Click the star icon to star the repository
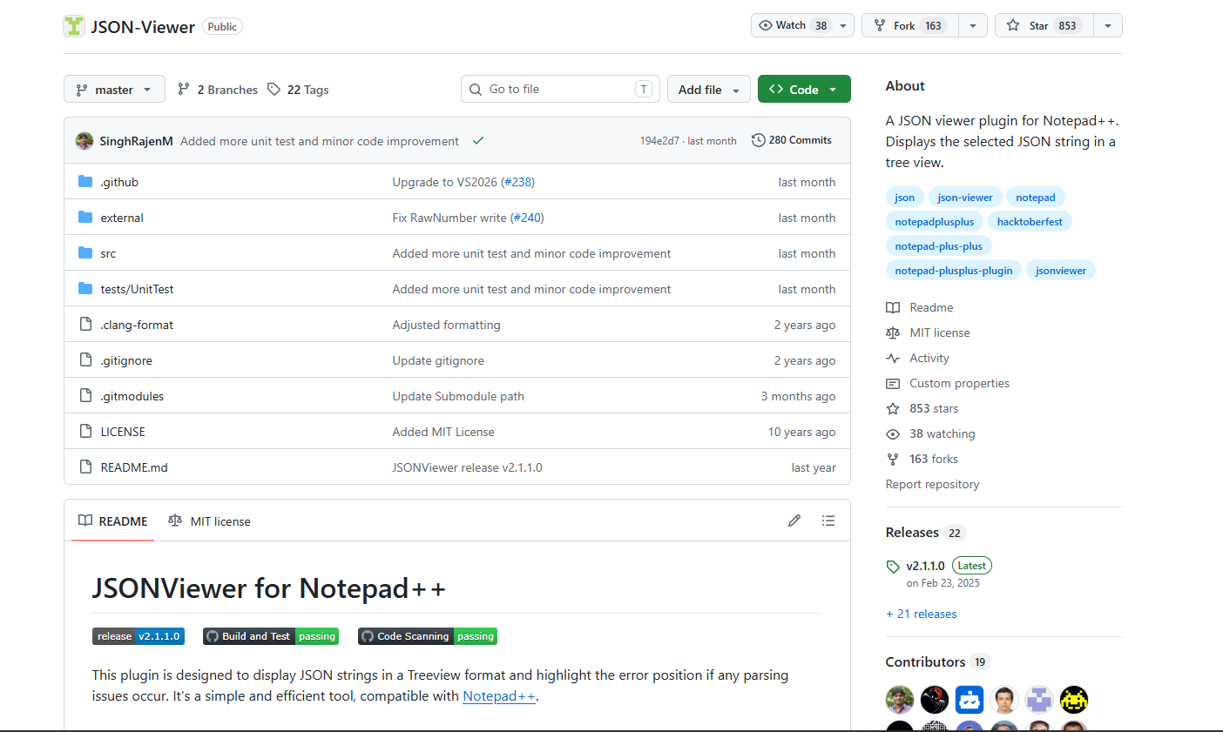This screenshot has height=732, width=1223. tap(1013, 25)
